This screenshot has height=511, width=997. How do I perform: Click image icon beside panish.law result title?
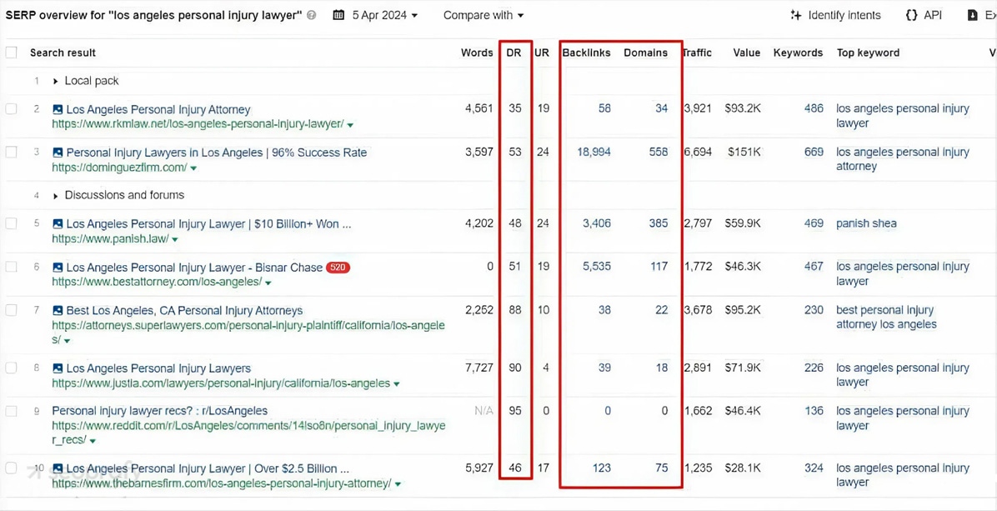click(58, 223)
